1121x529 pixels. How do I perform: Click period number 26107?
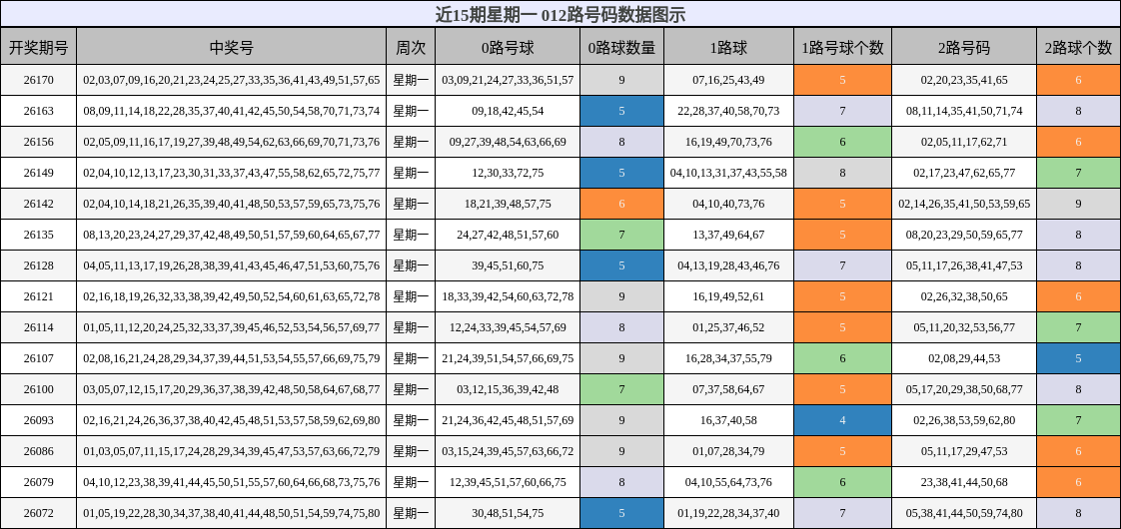click(x=39, y=358)
